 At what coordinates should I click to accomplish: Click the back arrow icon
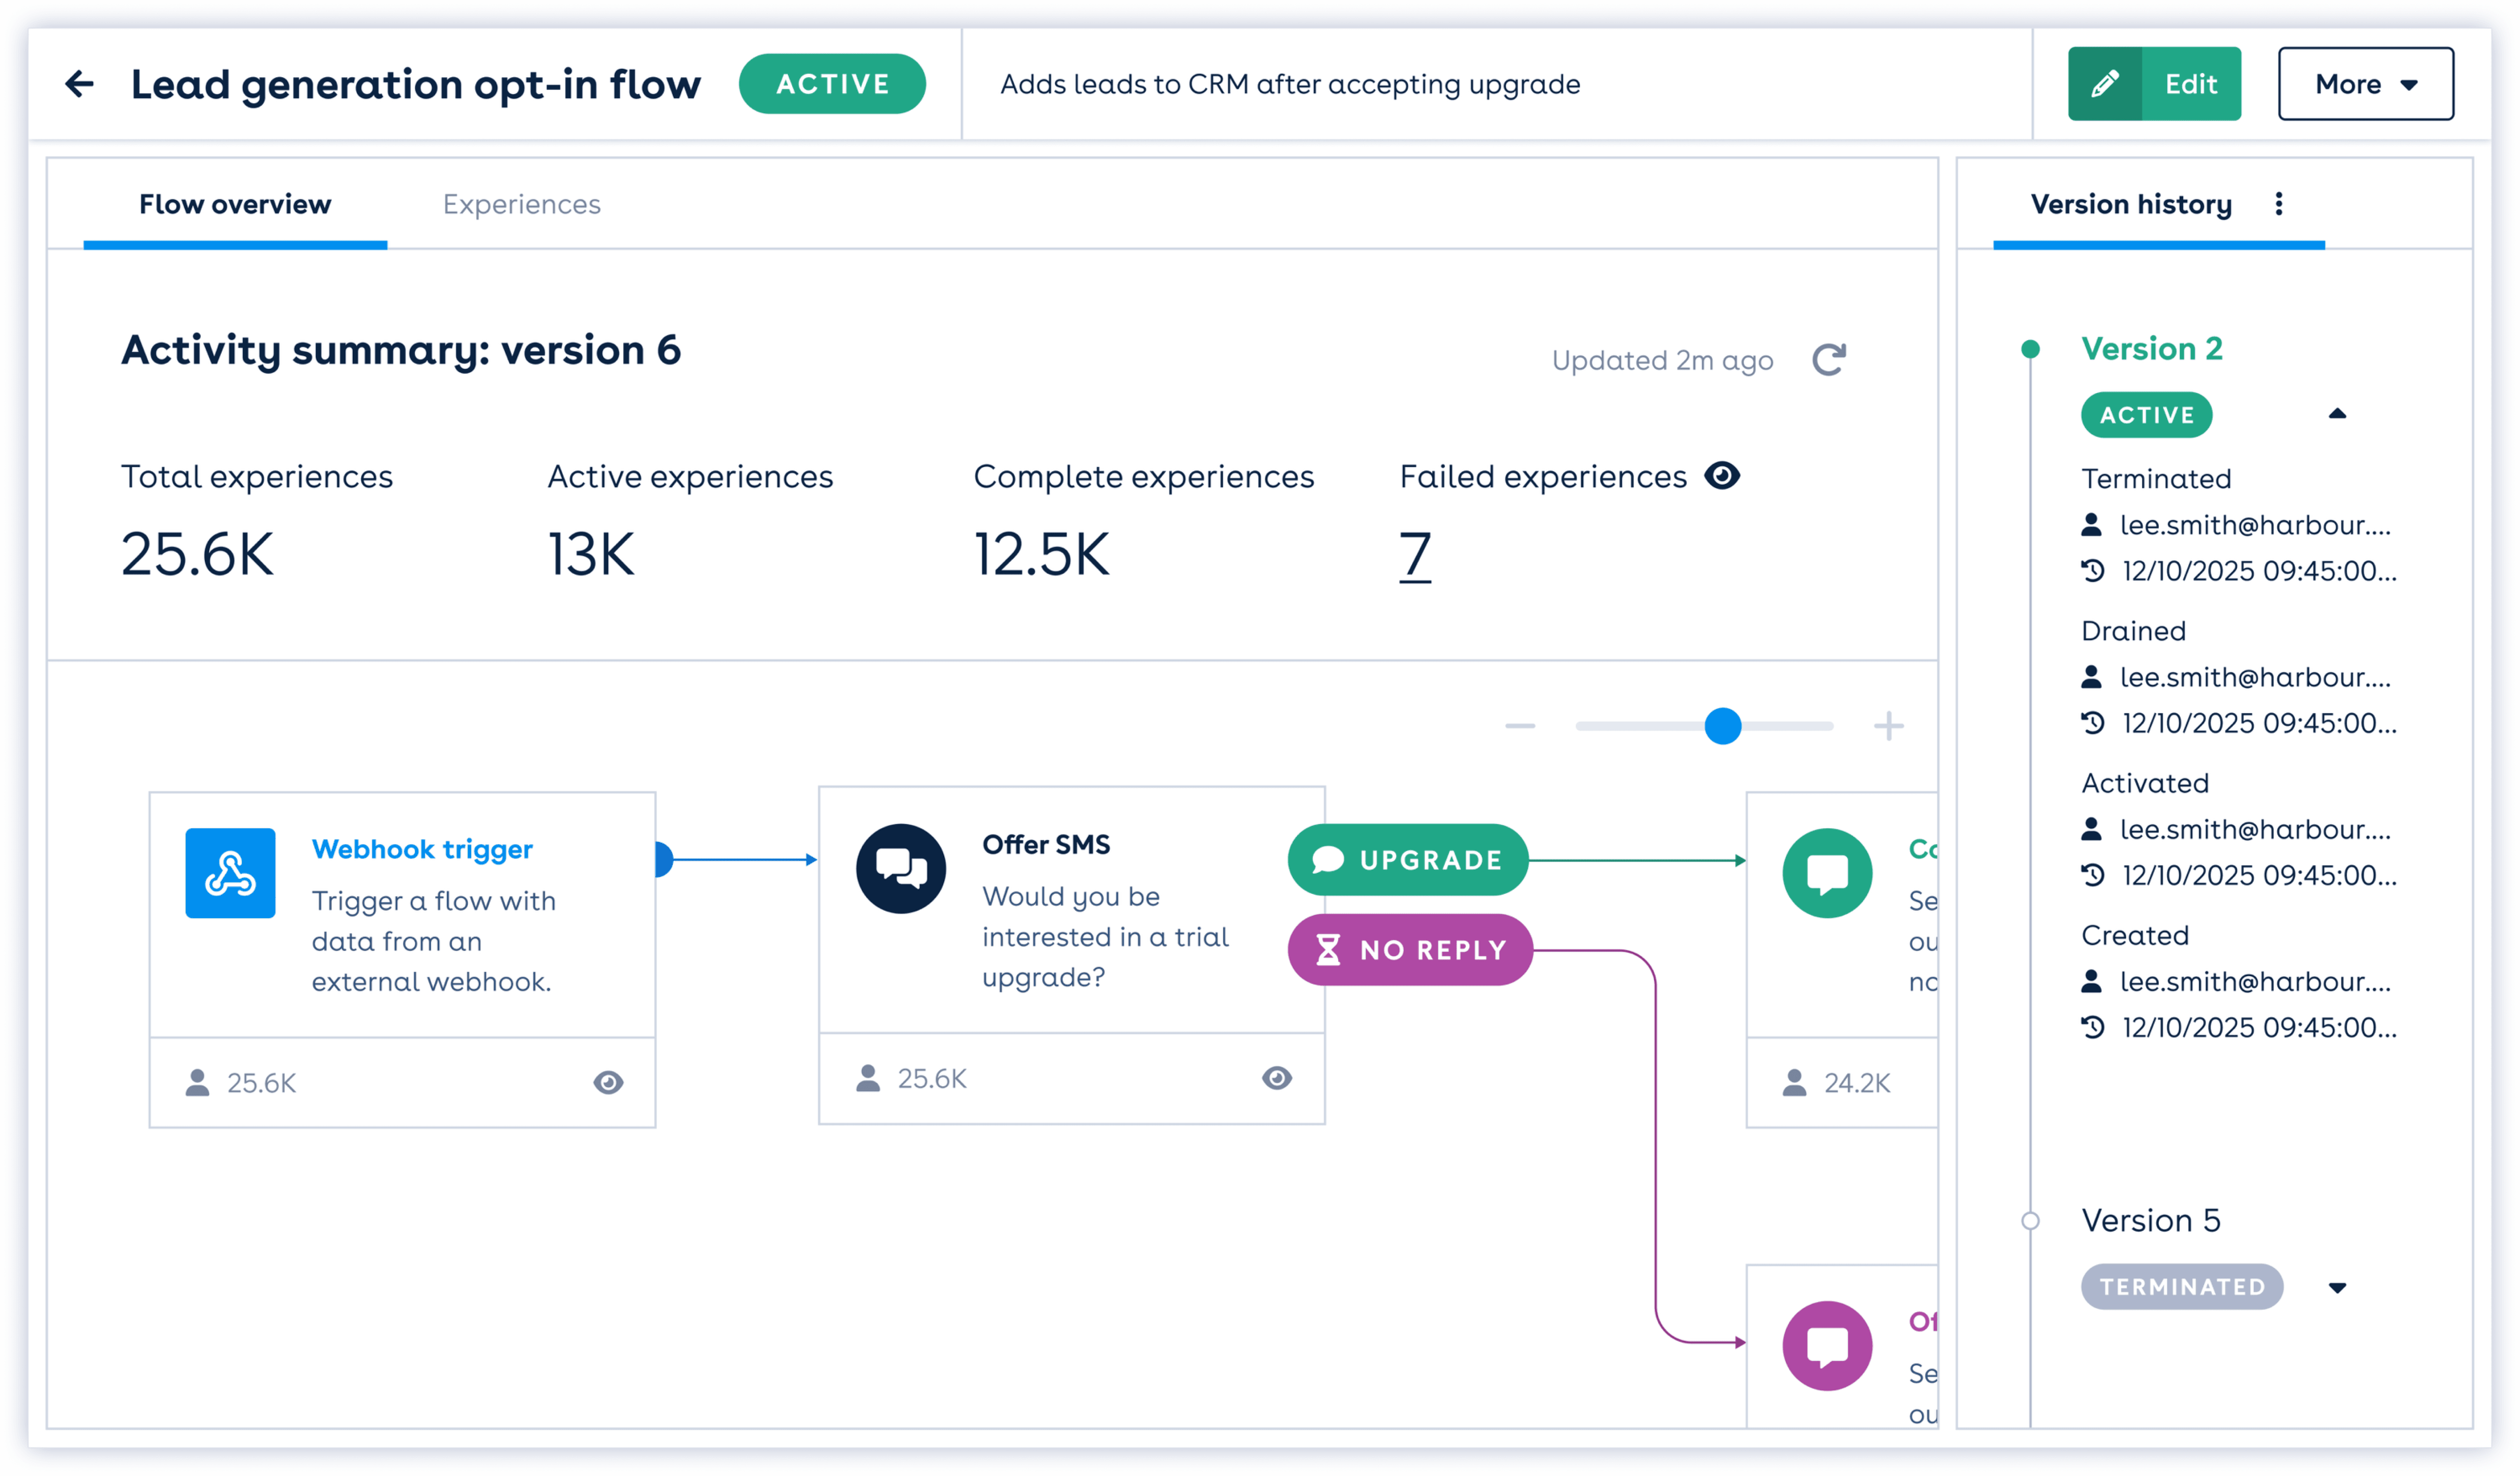point(79,84)
